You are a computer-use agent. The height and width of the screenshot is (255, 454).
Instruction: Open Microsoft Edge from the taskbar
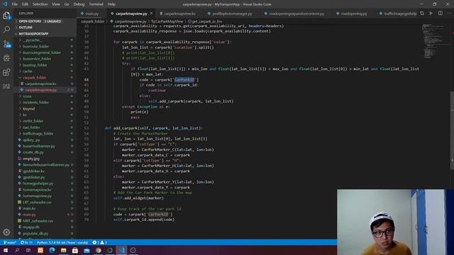click(x=52, y=250)
